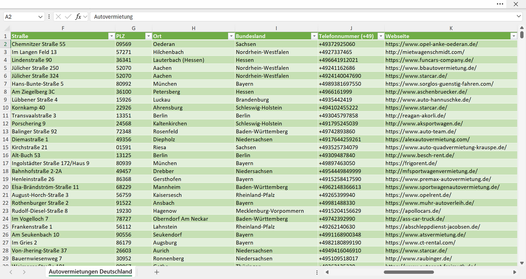The height and width of the screenshot is (279, 526).
Task: Click the three-dot more options icon
Action: (x=500, y=4)
